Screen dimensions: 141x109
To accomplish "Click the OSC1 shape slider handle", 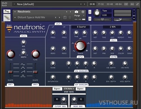I will 10,72.
